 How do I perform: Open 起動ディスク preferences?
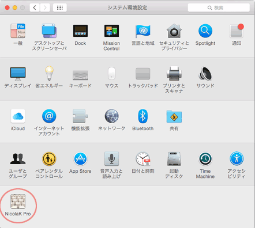(x=174, y=159)
